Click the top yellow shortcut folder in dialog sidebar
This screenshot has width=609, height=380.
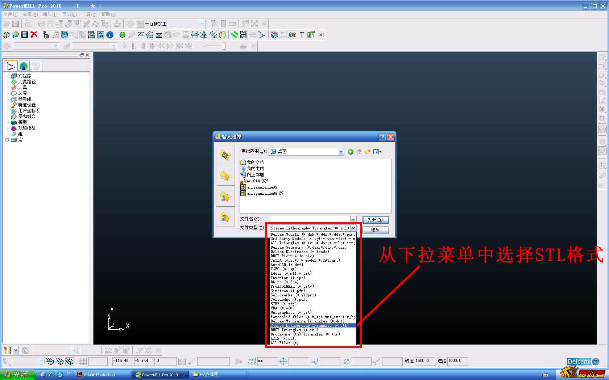tap(225, 155)
